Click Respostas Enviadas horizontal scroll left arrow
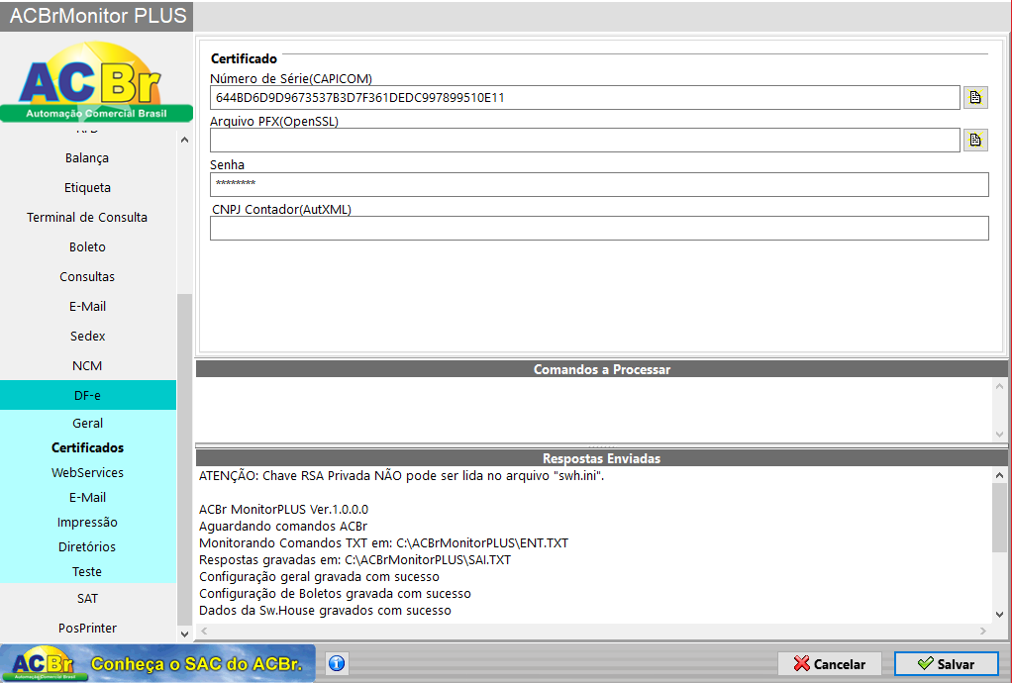 pyautogui.click(x=204, y=631)
